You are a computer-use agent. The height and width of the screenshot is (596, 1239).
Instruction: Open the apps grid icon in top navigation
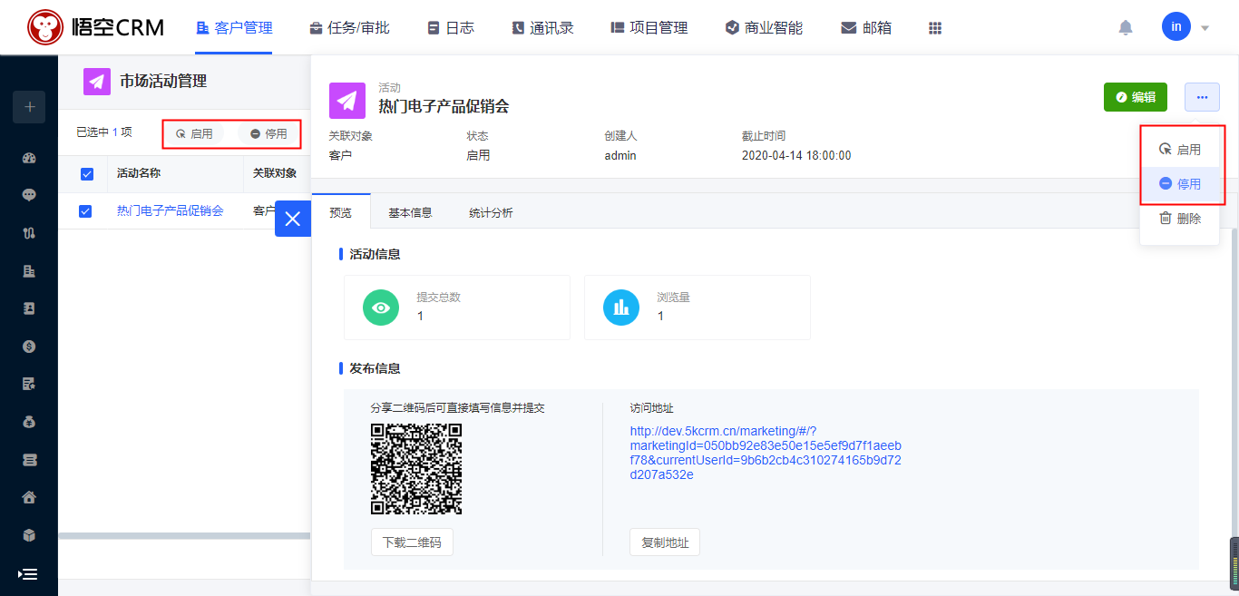pos(935,28)
